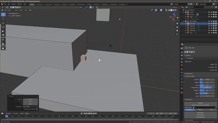The height and width of the screenshot is (123, 218).
Task: Click the Move X value field
Action: (30, 99)
